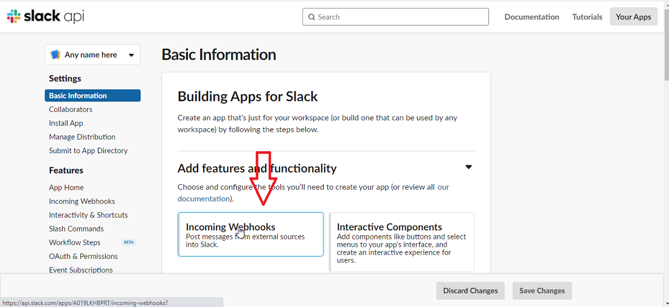Click the search magnifier icon

(x=311, y=17)
